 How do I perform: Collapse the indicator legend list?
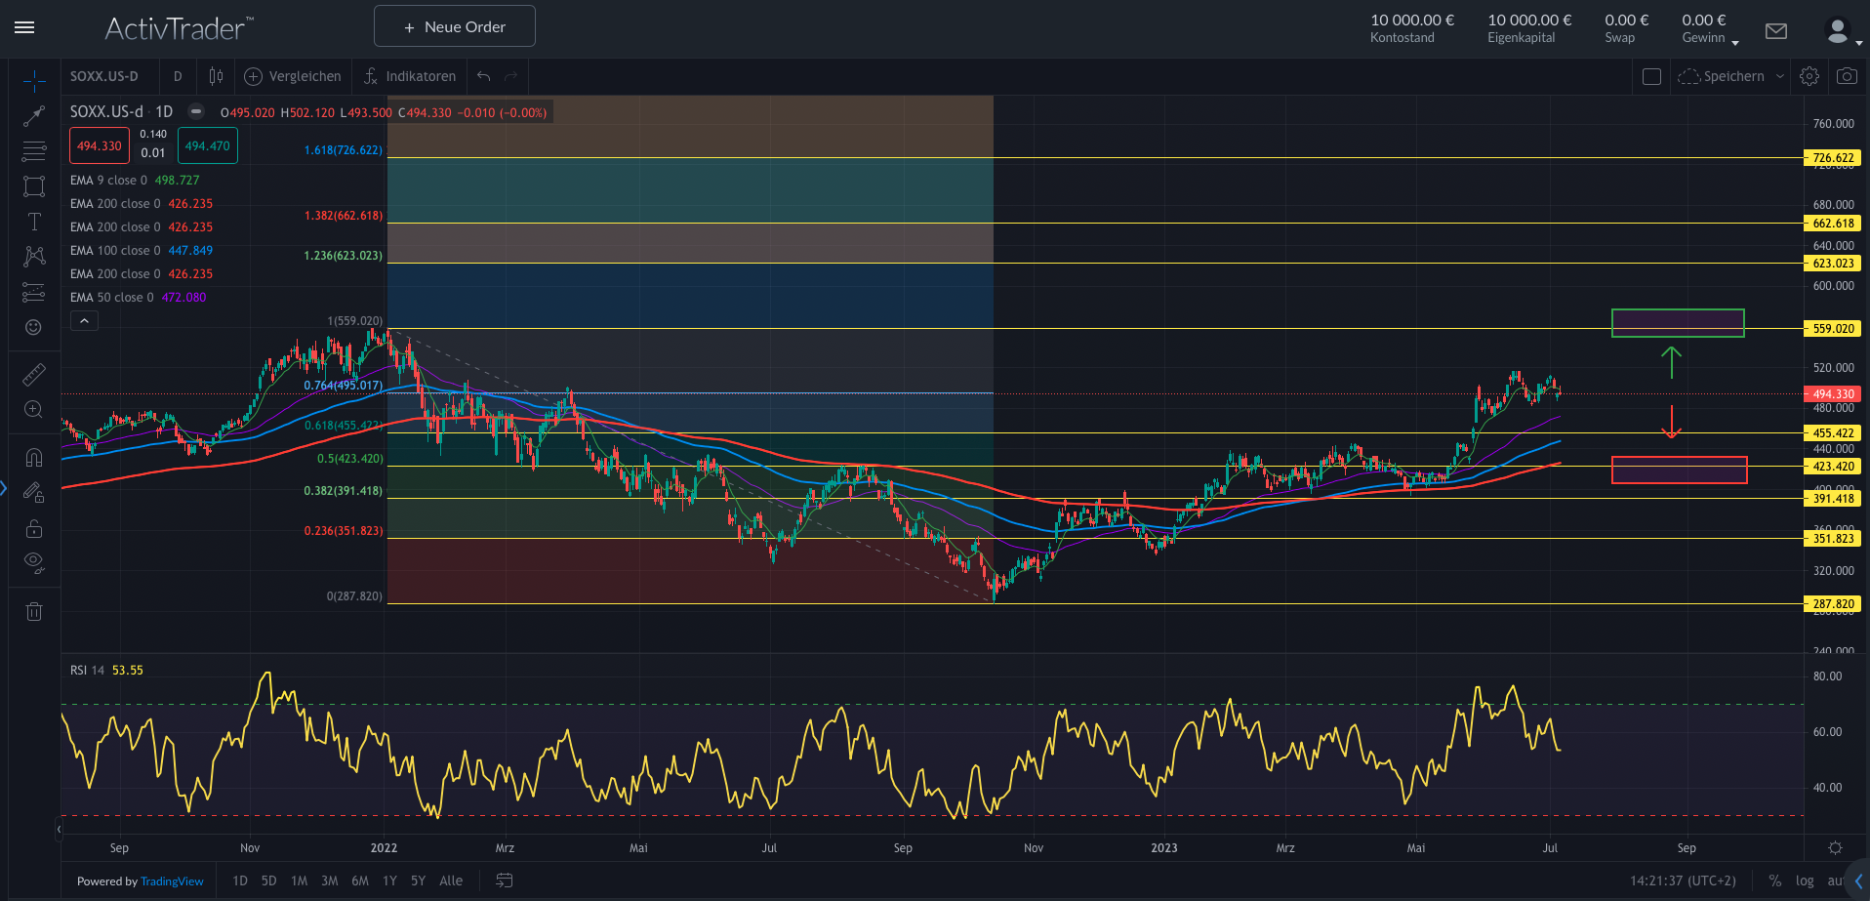pyautogui.click(x=84, y=321)
